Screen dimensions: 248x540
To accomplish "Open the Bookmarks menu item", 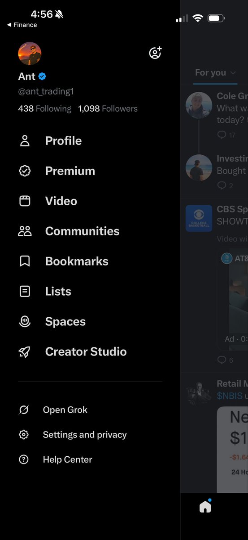I will coord(77,261).
